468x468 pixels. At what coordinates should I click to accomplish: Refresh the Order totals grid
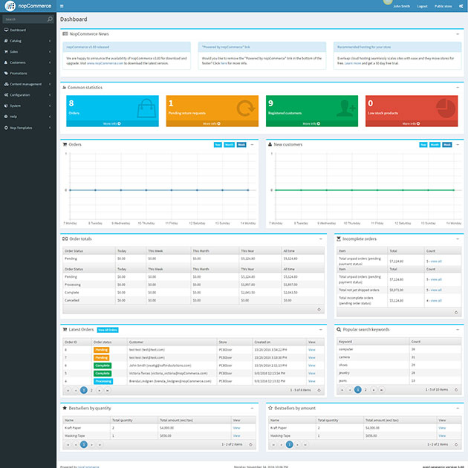pyautogui.click(x=319, y=310)
